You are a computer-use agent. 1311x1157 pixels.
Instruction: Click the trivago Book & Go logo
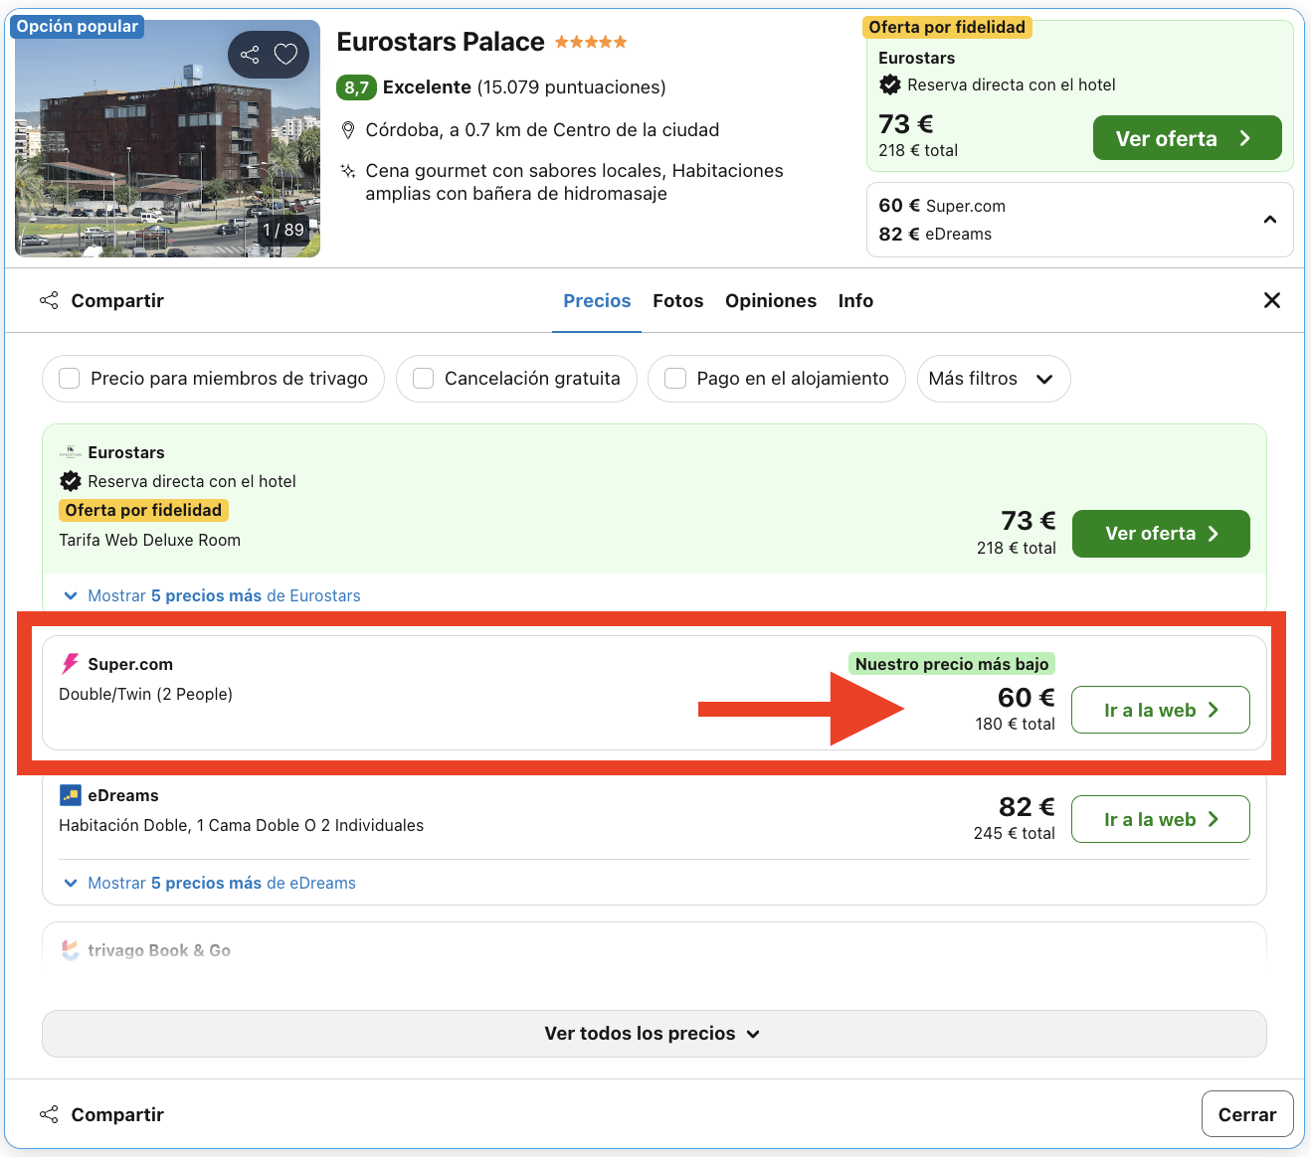[70, 949]
